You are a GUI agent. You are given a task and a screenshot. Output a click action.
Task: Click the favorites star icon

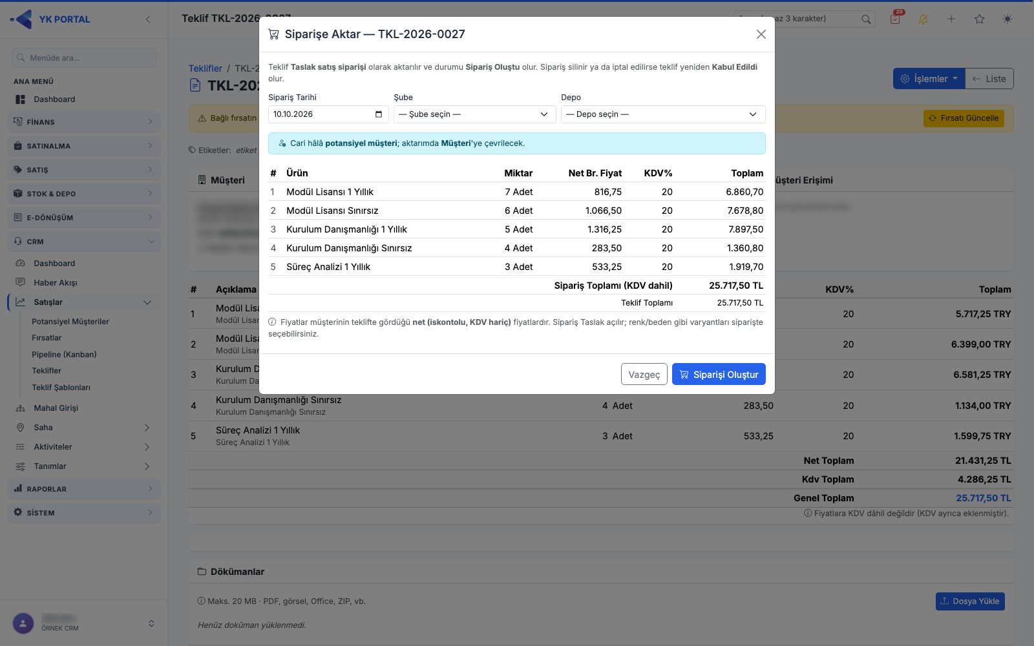coord(980,19)
